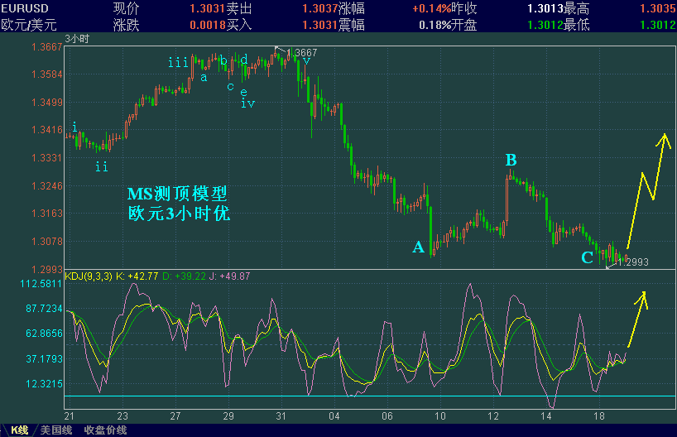This screenshot has height=437, width=677.
Task: Click the KDJ(9,3,3) indicator label
Action: coord(89,276)
